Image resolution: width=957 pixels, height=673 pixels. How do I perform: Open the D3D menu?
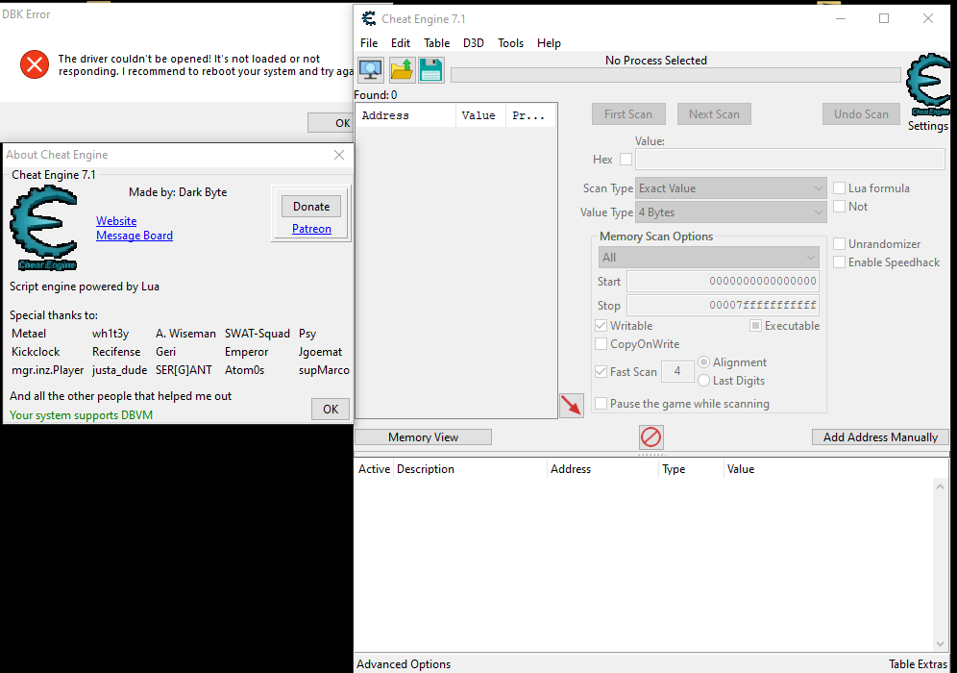[x=473, y=42]
